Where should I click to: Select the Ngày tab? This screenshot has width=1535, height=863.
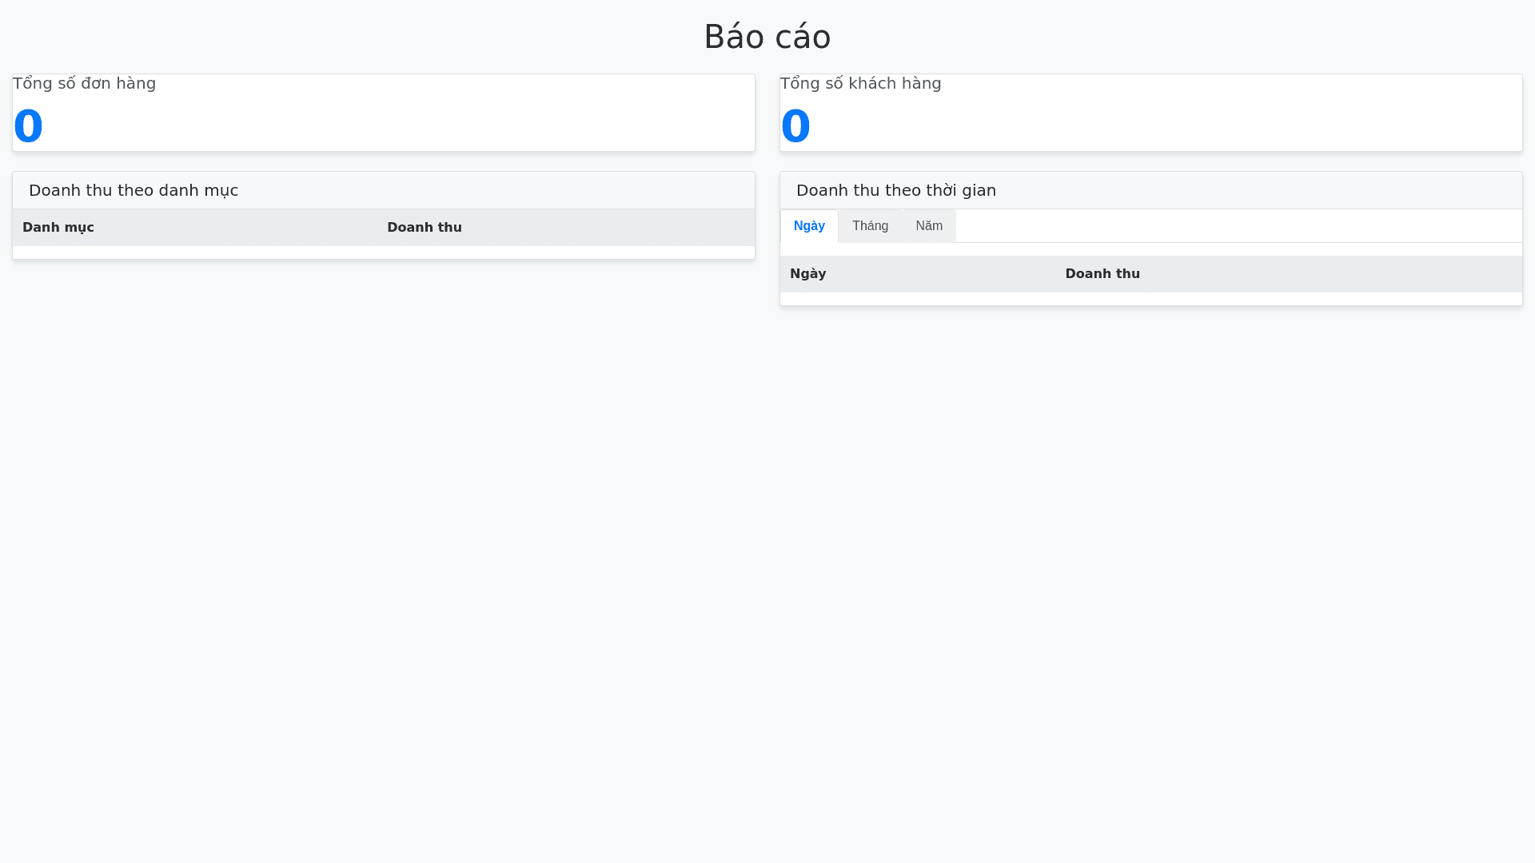point(809,226)
